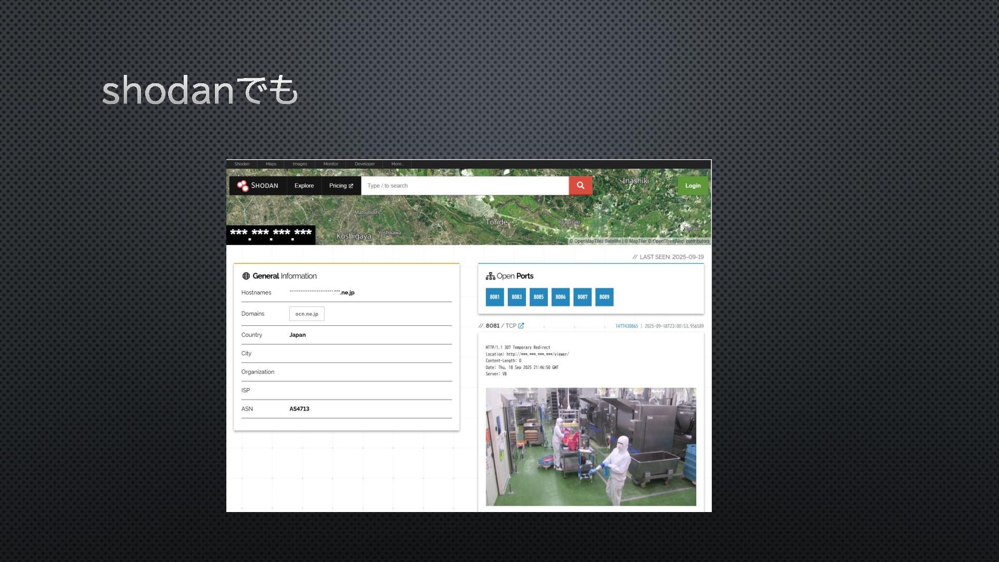This screenshot has height=562, width=999.
Task: Click the ocn.ne.jp domain tag
Action: pyautogui.click(x=307, y=314)
